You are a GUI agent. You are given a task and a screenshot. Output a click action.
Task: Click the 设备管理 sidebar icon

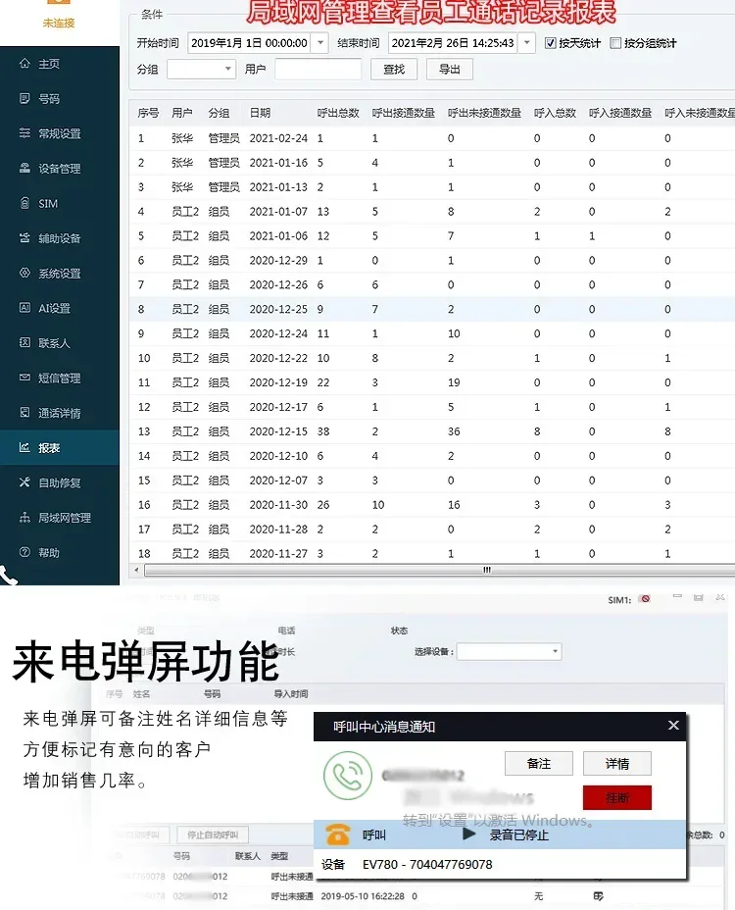click(24, 169)
